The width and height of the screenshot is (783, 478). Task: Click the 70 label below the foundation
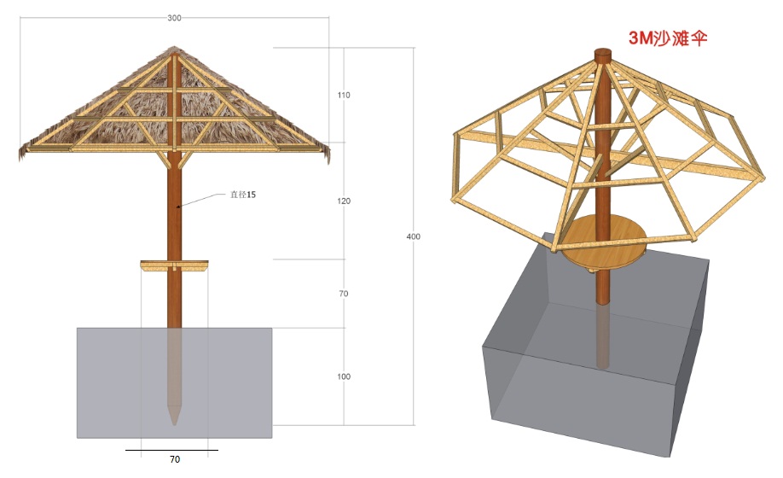point(175,459)
